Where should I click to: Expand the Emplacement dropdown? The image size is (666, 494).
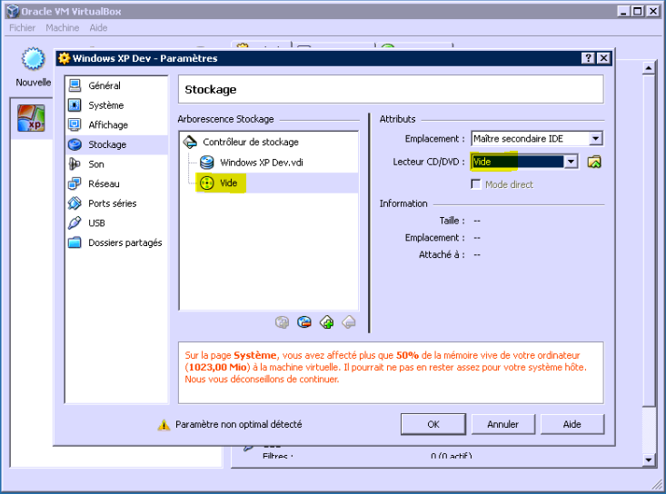[595, 139]
